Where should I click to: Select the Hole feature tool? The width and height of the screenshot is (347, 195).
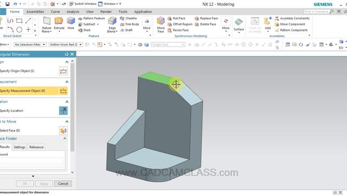click(71, 23)
